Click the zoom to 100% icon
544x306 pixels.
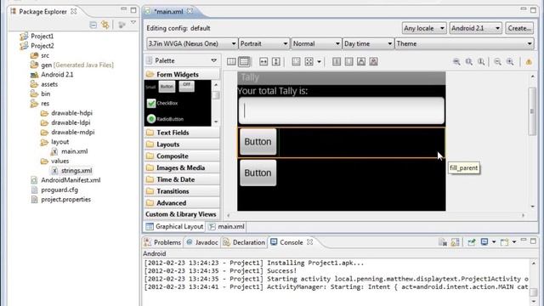click(x=481, y=62)
